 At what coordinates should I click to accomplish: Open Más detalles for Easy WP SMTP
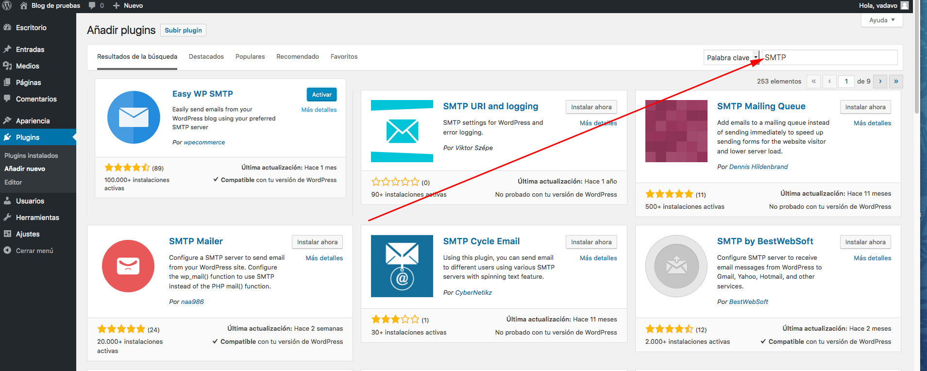click(319, 110)
